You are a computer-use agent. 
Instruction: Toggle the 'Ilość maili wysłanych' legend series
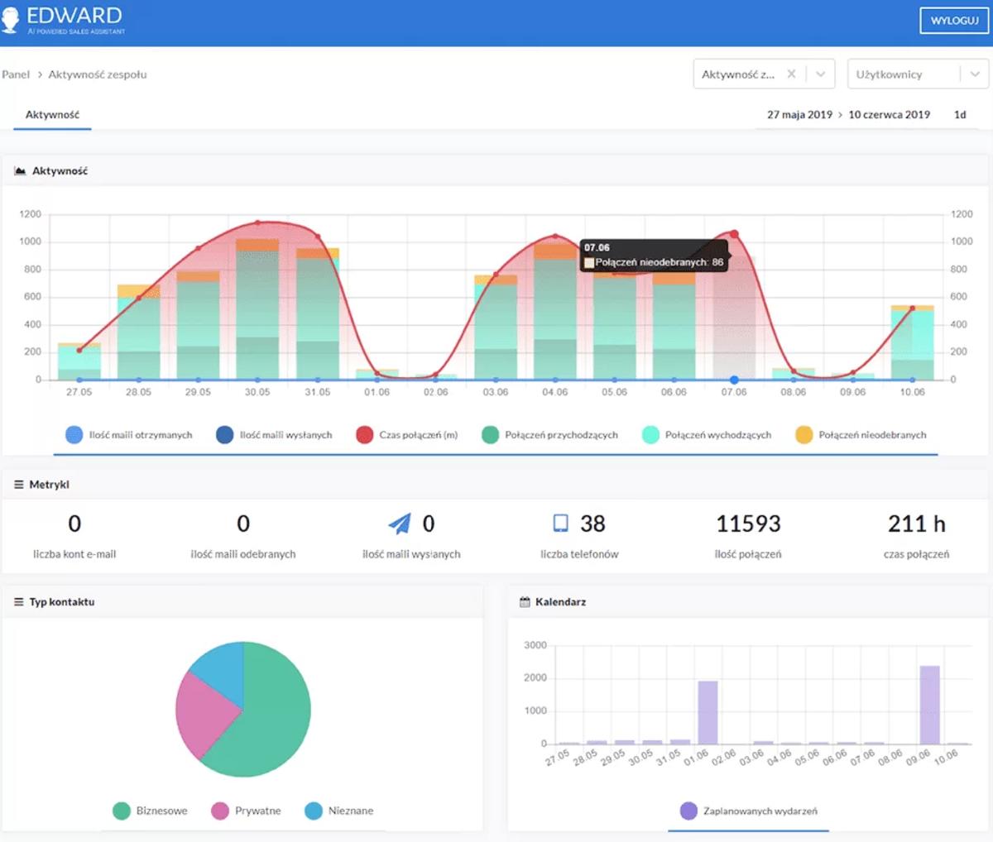[274, 435]
